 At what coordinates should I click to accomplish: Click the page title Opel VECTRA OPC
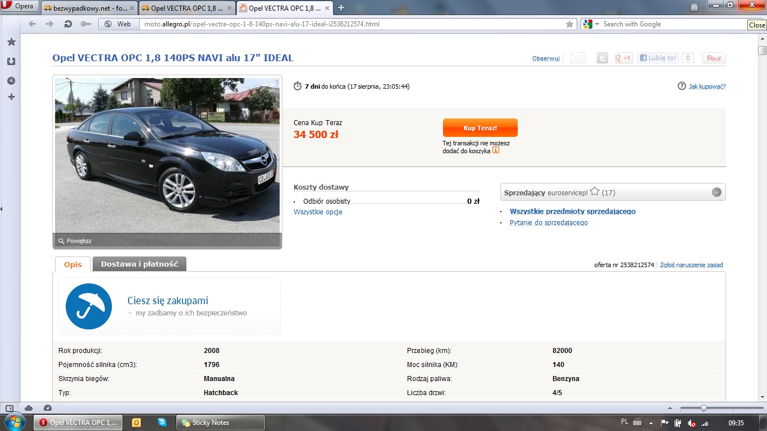(173, 58)
